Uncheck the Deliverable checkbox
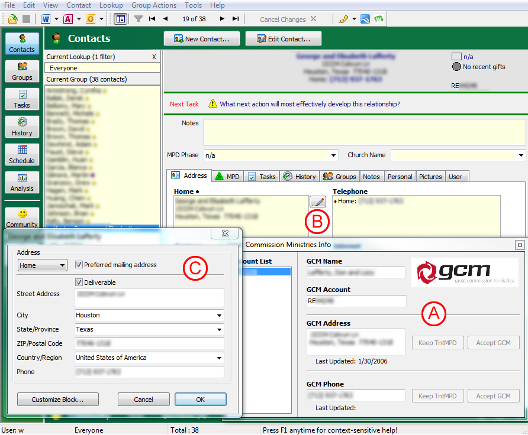 (79, 283)
